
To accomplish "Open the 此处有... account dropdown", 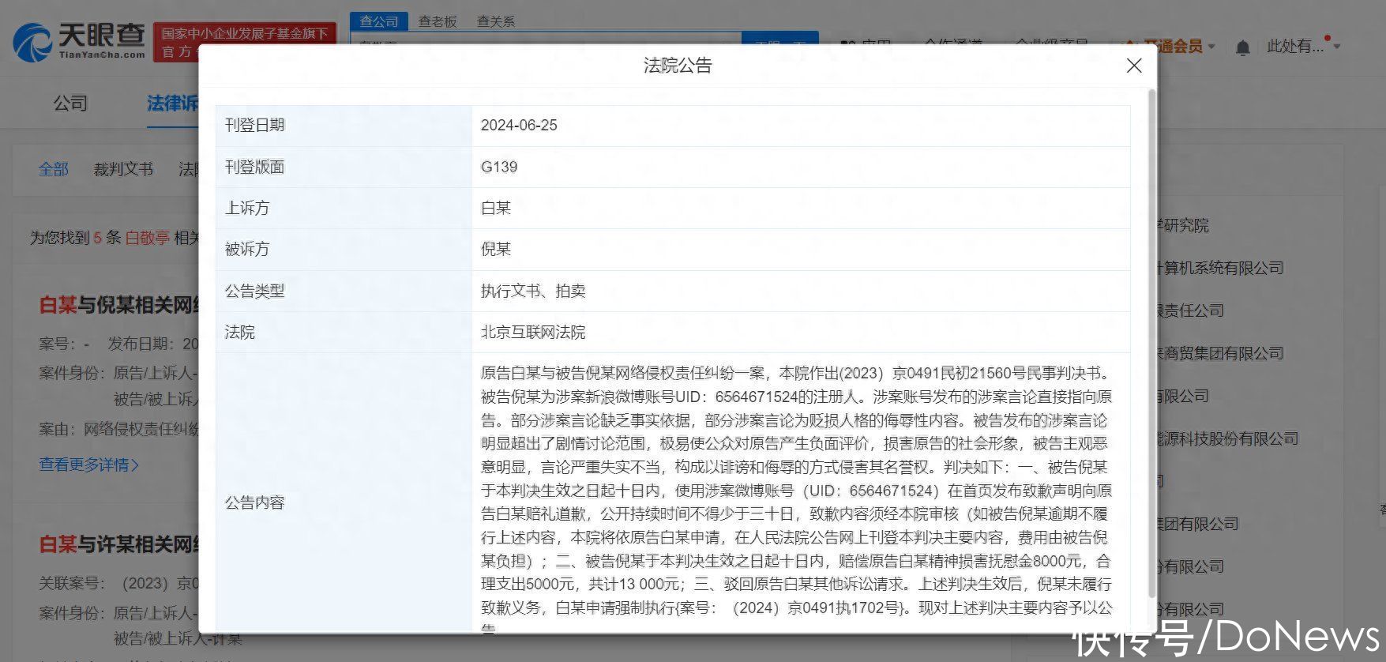I will pos(1303,47).
